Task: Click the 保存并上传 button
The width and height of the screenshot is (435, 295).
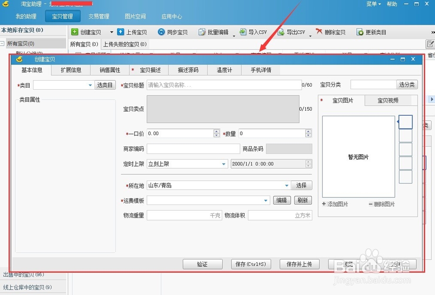Action: 299,264
